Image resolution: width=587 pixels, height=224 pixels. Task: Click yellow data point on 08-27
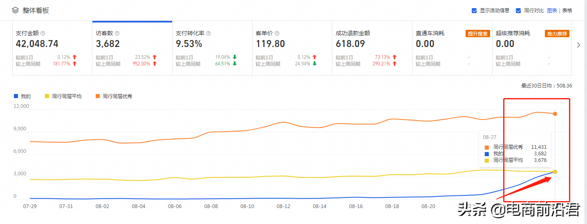pyautogui.click(x=555, y=172)
